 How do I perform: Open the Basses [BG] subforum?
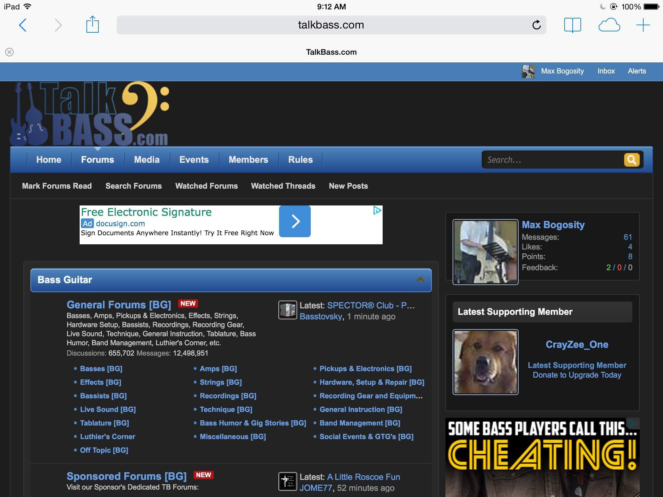click(101, 369)
